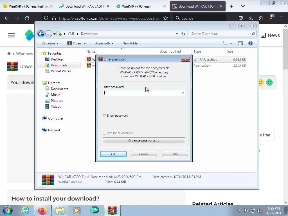Sort files by the Name column
The height and width of the screenshot is (216, 288).
91,52
